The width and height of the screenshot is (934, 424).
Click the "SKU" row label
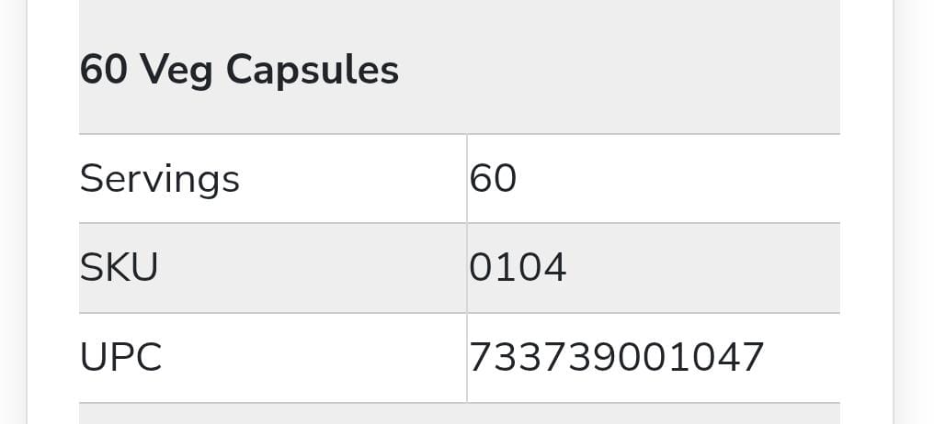(x=119, y=267)
